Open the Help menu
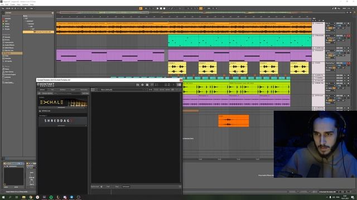 32,4
